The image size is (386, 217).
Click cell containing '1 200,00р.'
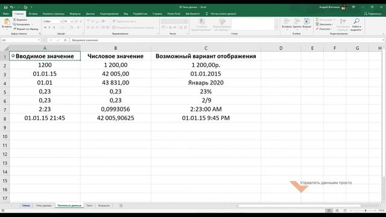pos(206,65)
